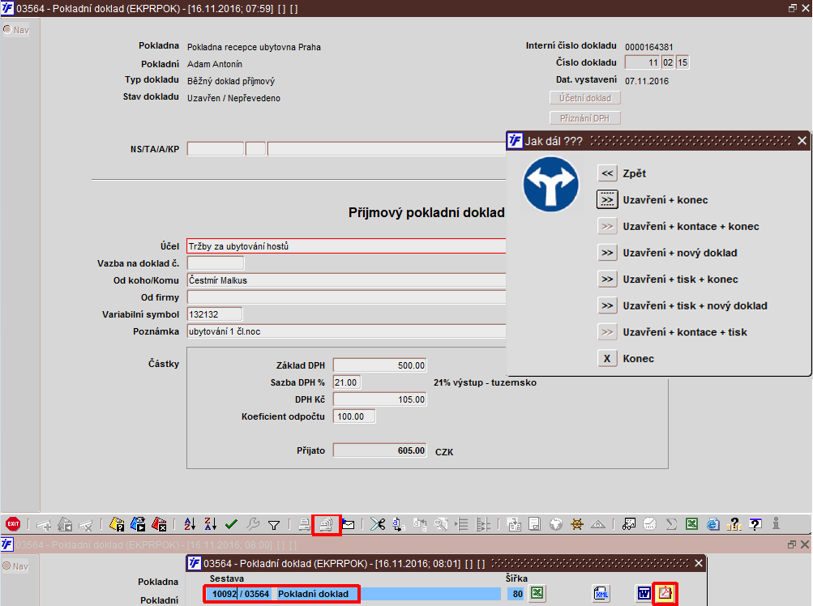Click the Účetní doklad button

pos(585,97)
